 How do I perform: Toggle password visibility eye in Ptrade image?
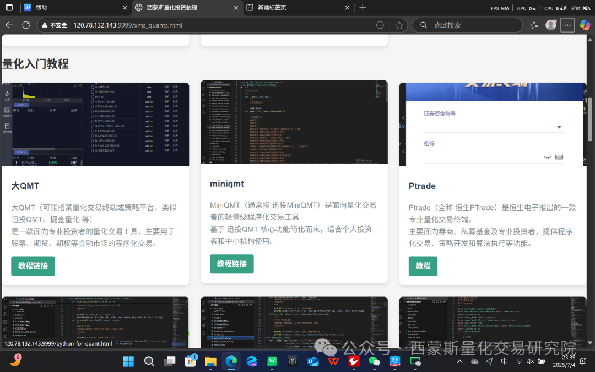[x=547, y=157]
